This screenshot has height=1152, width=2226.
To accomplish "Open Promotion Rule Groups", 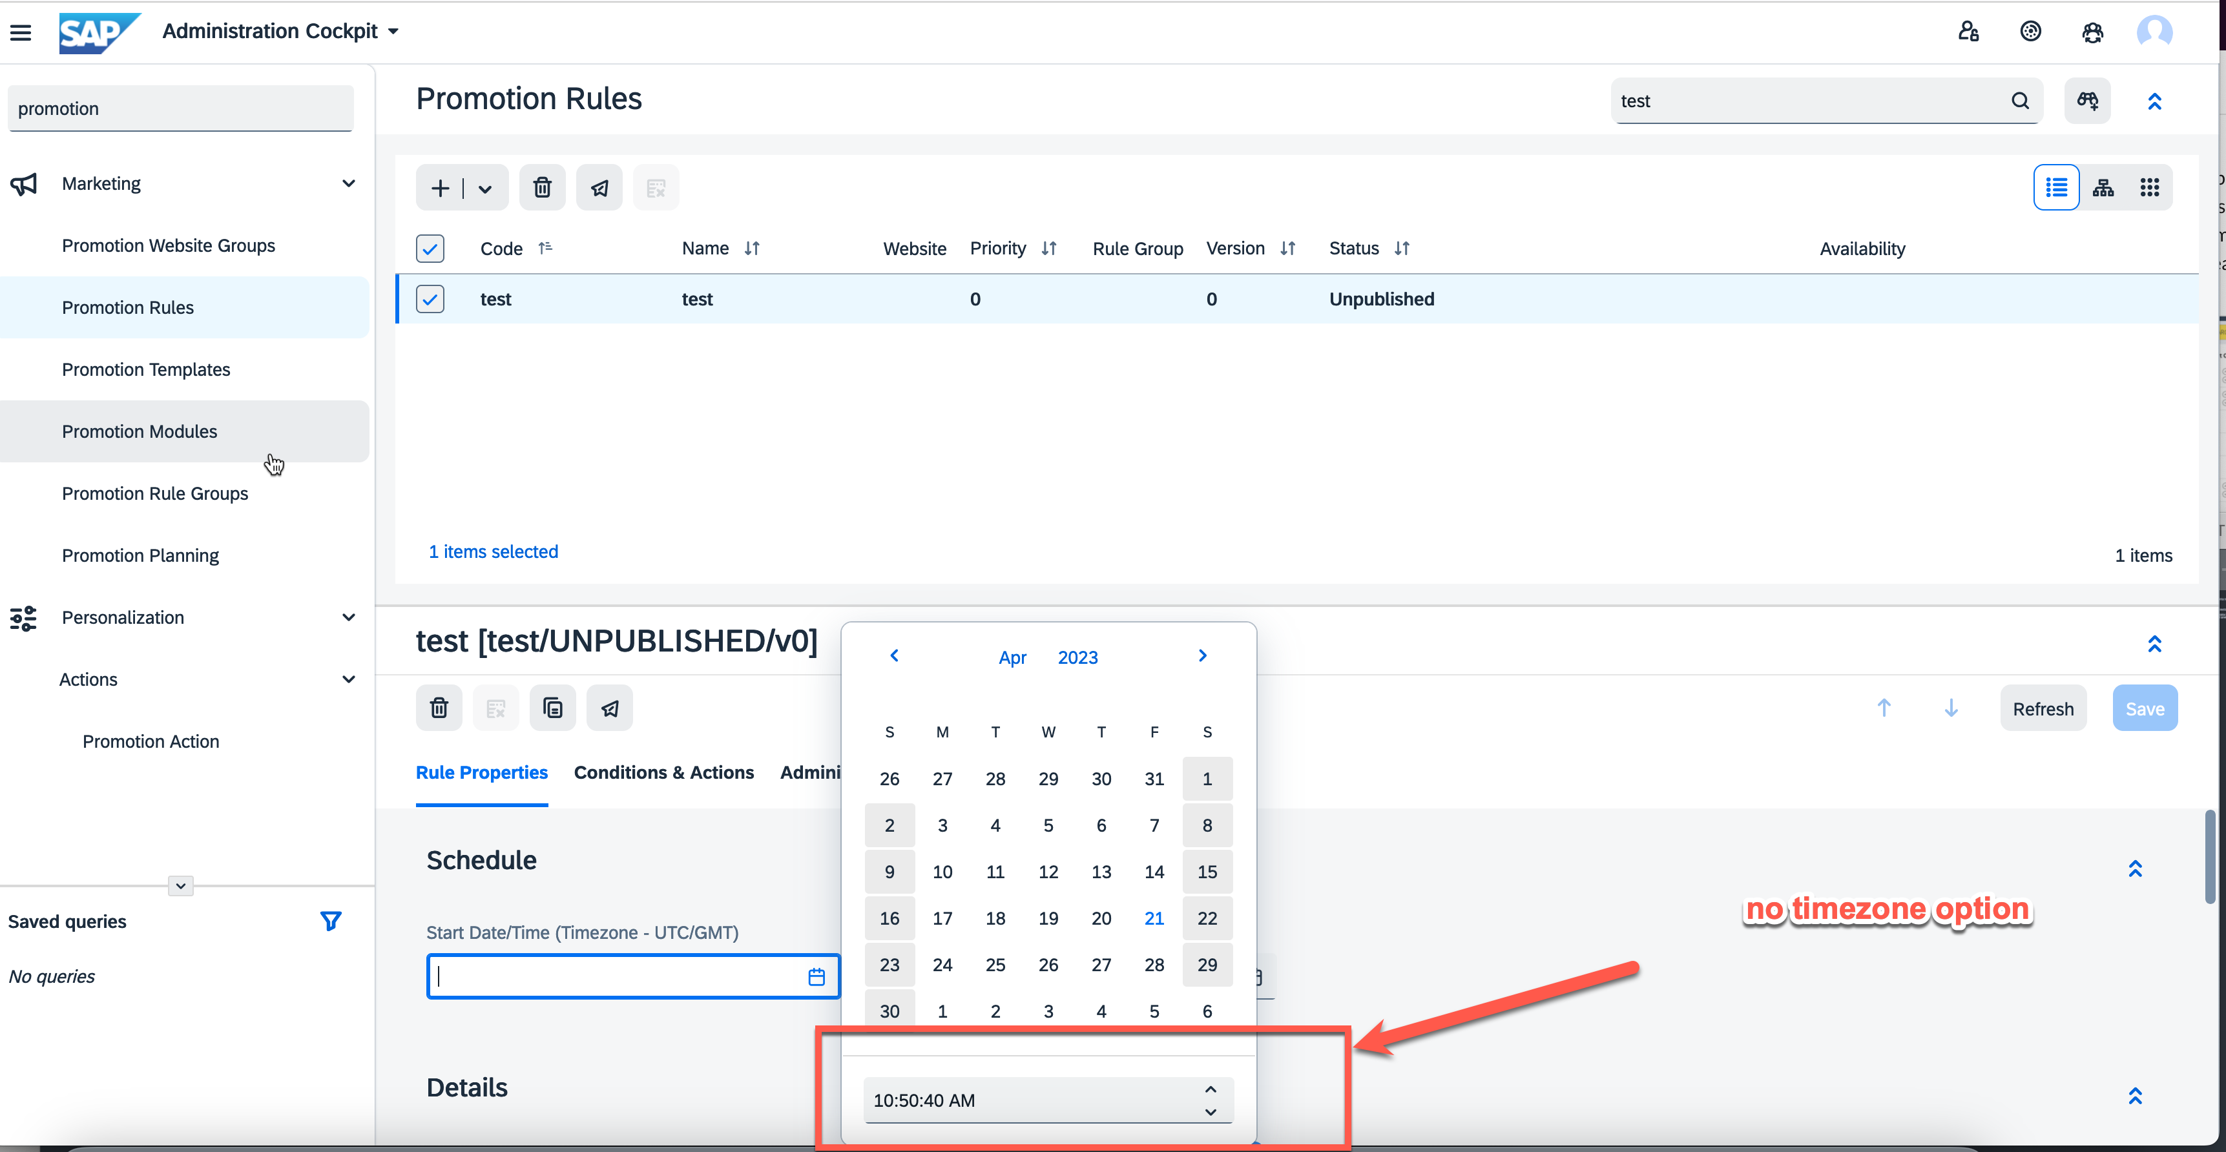I will (156, 494).
